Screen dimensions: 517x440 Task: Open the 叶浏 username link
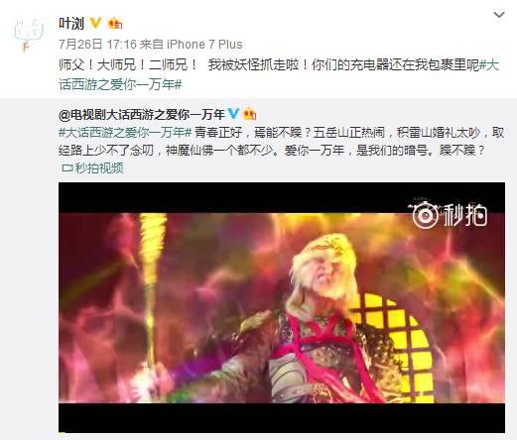click(x=71, y=24)
